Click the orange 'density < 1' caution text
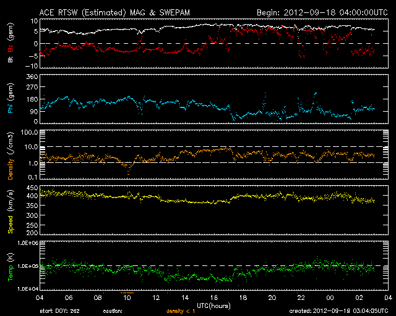Image resolution: width=396 pixels, height=316 pixels. pyautogui.click(x=181, y=311)
